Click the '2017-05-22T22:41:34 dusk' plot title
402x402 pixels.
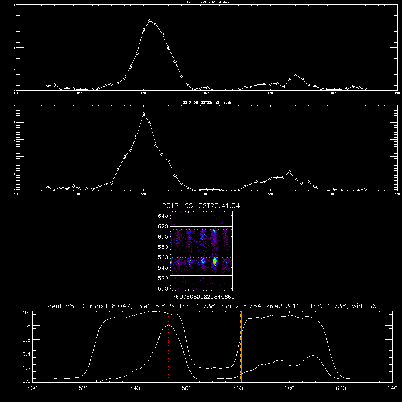(207, 102)
